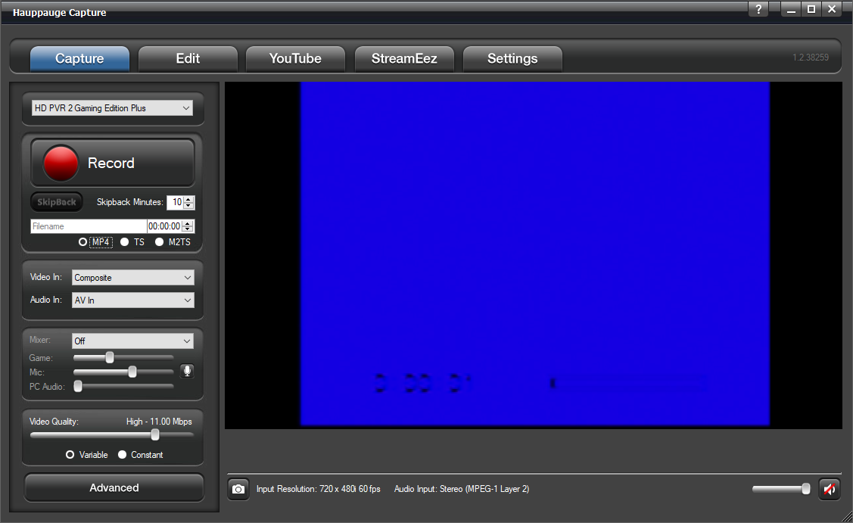Switch to the Capture tab
Viewport: 853px width, 523px height.
pyautogui.click(x=79, y=59)
